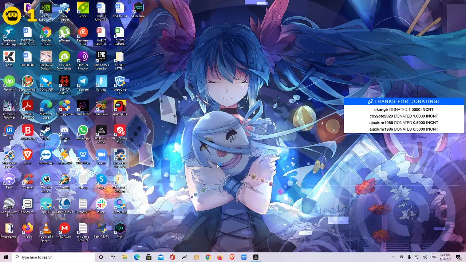
Task: Select the Start Tor Browser shortcut
Action: [83, 61]
